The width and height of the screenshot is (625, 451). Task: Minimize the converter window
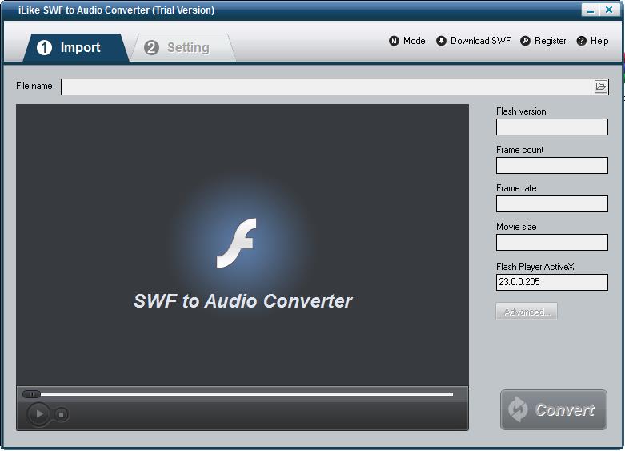tap(591, 10)
